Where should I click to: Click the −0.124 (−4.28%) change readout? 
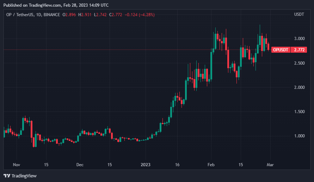click(x=140, y=15)
